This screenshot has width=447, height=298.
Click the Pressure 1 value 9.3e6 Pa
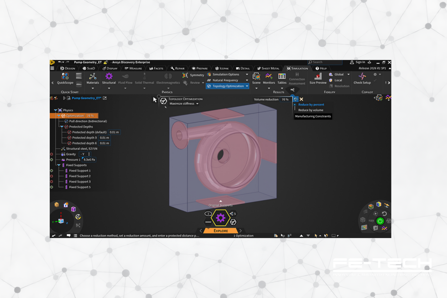[89, 160]
